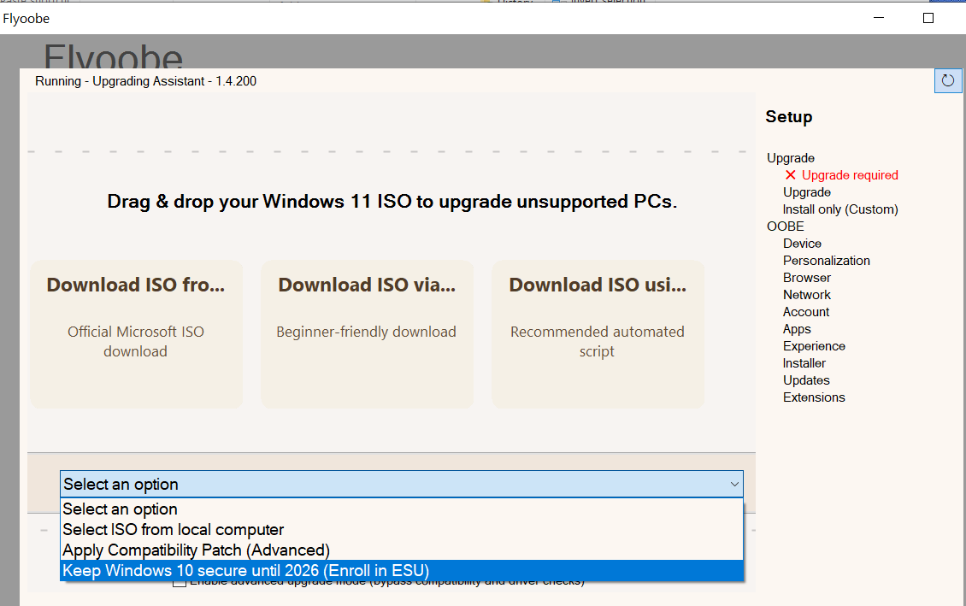Open Beginner-friendly download ISO card
This screenshot has width=966, height=606.
(367, 334)
